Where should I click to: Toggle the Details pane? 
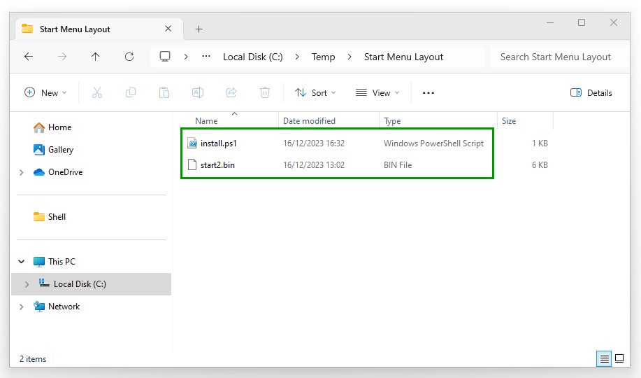591,92
